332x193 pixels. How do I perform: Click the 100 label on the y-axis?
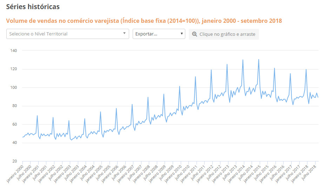[14, 87]
